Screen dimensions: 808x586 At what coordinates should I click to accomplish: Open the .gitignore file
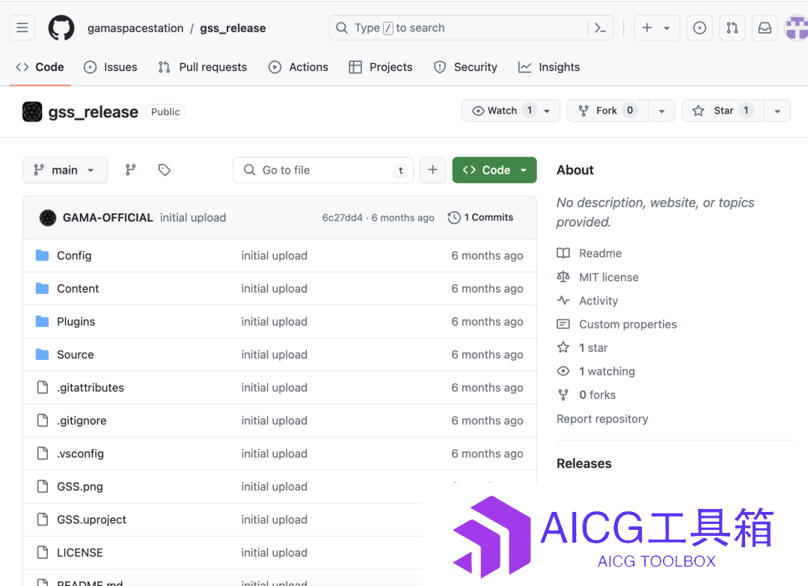[x=82, y=421]
